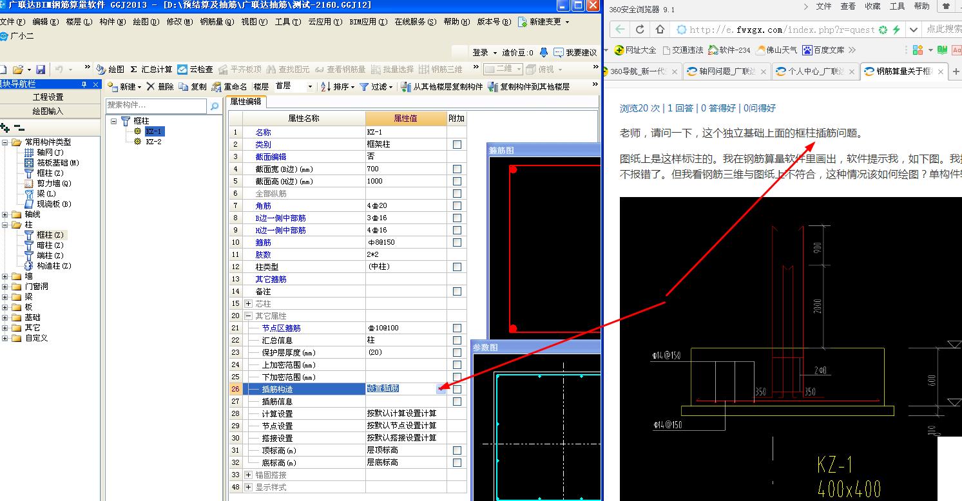Open 筏板基础 (M) in the navigation tree
This screenshot has width=962, height=501.
point(58,163)
